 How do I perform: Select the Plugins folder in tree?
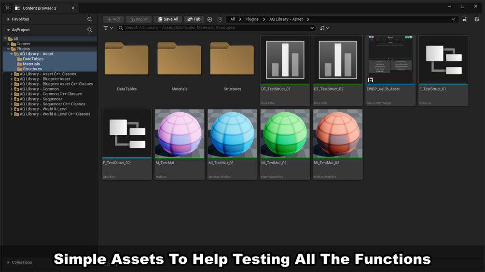(23, 49)
